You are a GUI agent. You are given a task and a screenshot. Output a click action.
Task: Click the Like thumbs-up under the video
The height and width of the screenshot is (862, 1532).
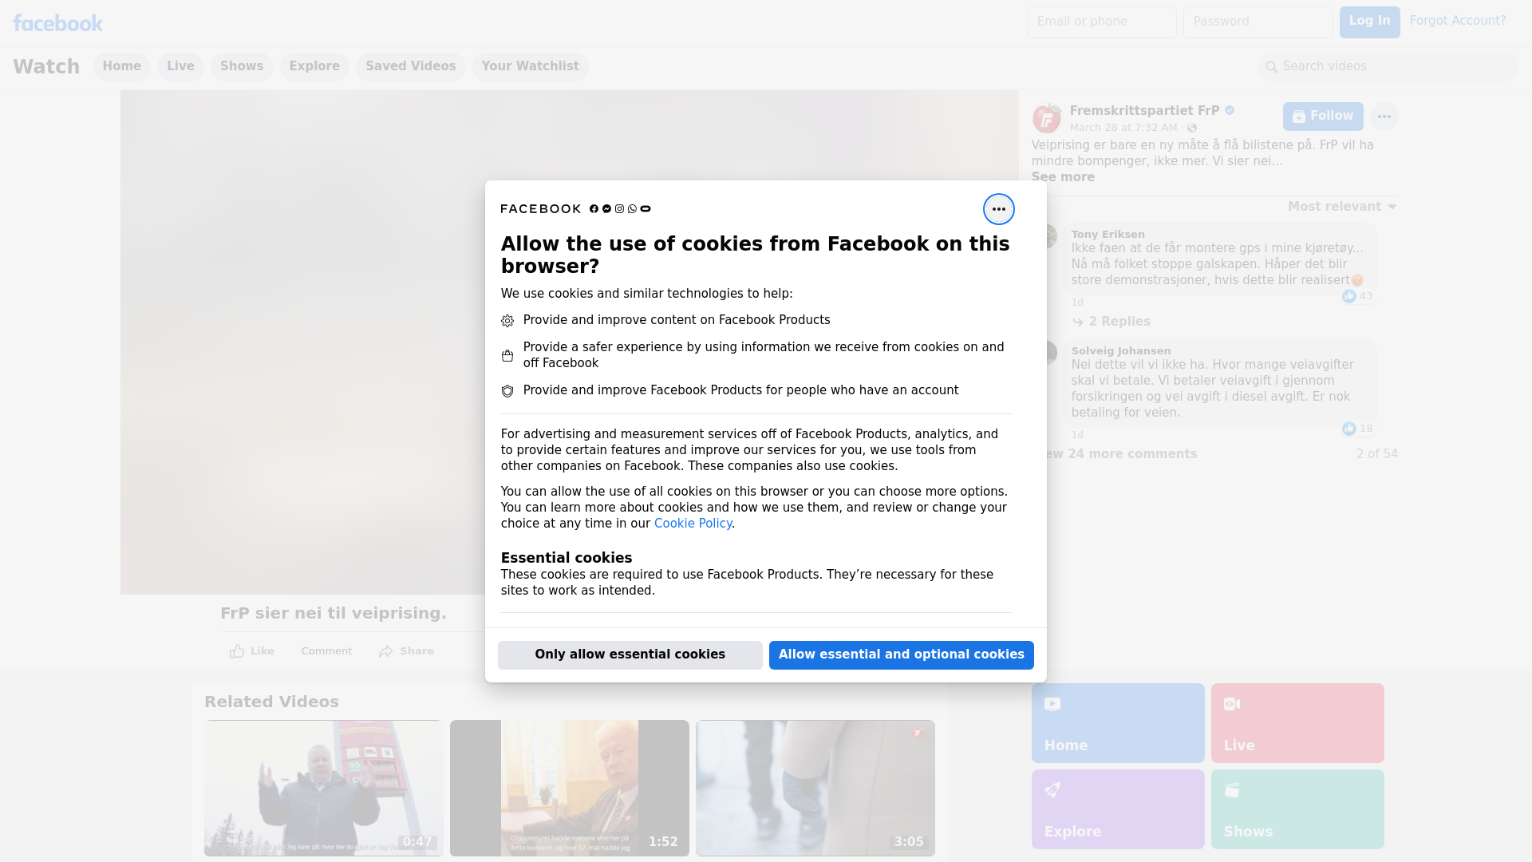point(251,651)
